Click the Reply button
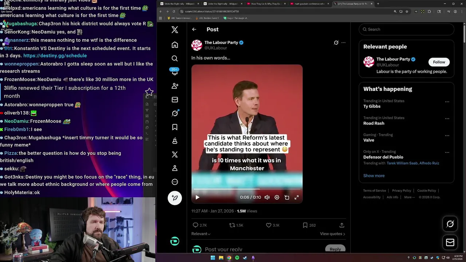 coord(335,249)
